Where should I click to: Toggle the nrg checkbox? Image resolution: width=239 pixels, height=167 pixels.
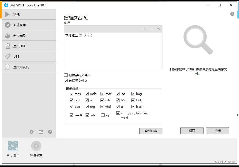[87, 106]
